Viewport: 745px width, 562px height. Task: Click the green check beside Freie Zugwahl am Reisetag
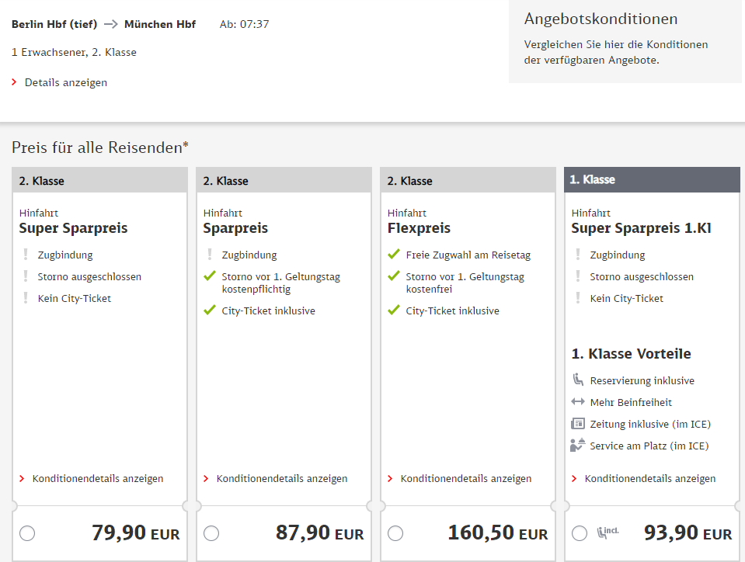coord(394,255)
